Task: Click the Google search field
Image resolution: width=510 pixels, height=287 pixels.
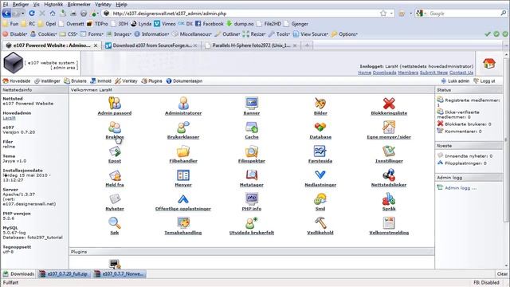Action: 464,14
